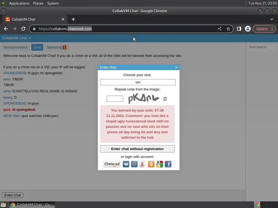
Task: Click whw nick before TIBOR message
Action: pyautogui.click(x=7, y=79)
